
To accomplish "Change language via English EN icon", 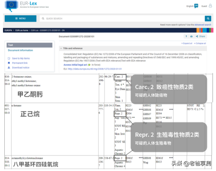I will click(196, 6).
